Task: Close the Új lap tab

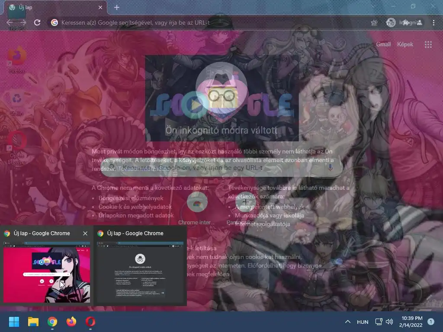Action: point(100,7)
